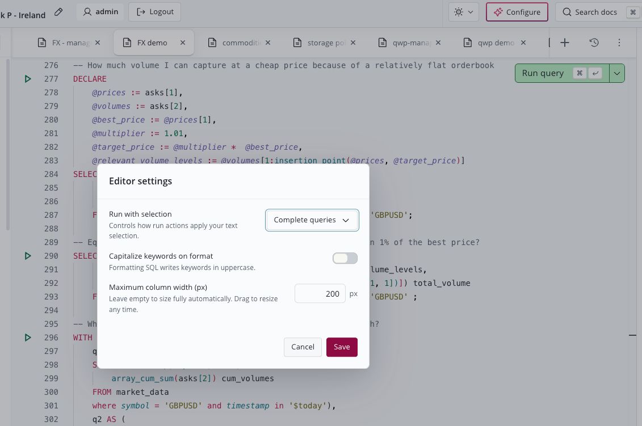Select the FX demo tab
The height and width of the screenshot is (426, 642).
pos(152,43)
